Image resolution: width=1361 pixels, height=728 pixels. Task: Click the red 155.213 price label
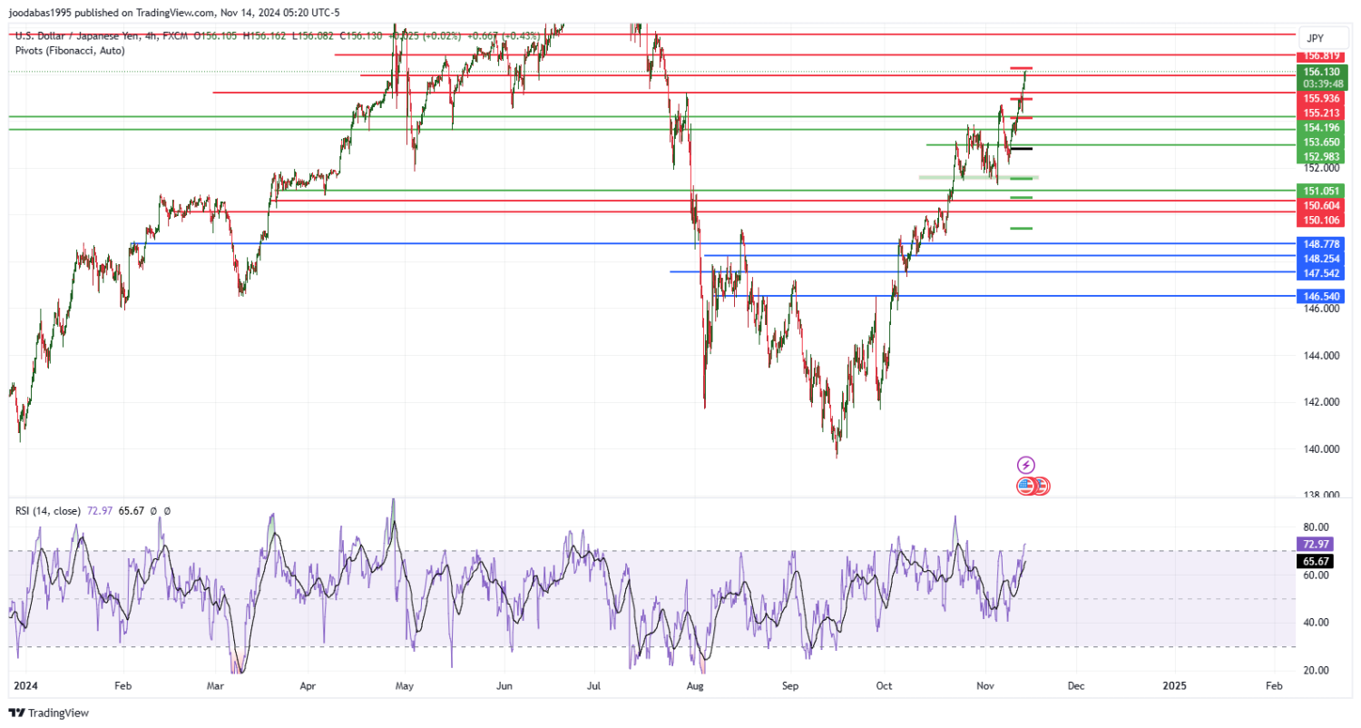point(1322,113)
